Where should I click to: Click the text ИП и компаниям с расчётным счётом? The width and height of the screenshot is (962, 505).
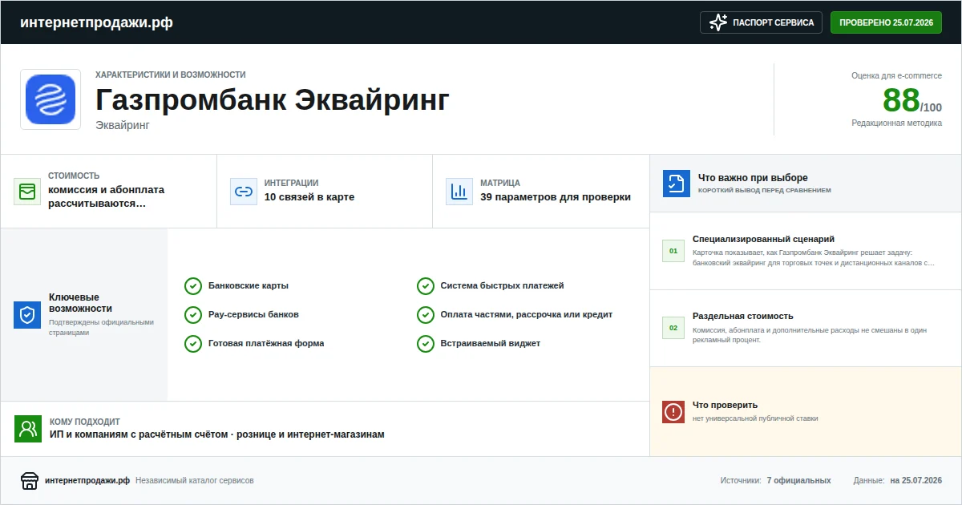coord(139,434)
